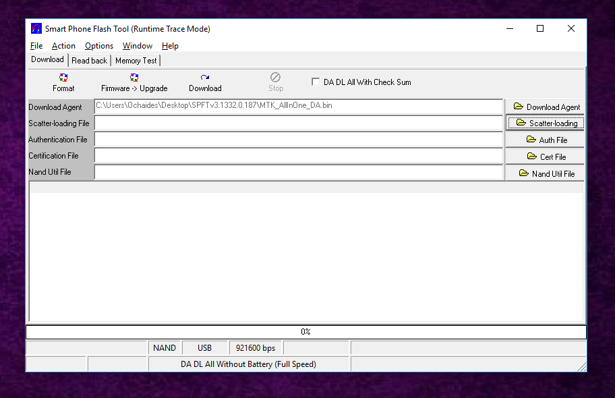The width and height of the screenshot is (615, 398).
Task: Open the File menu
Action: [36, 46]
